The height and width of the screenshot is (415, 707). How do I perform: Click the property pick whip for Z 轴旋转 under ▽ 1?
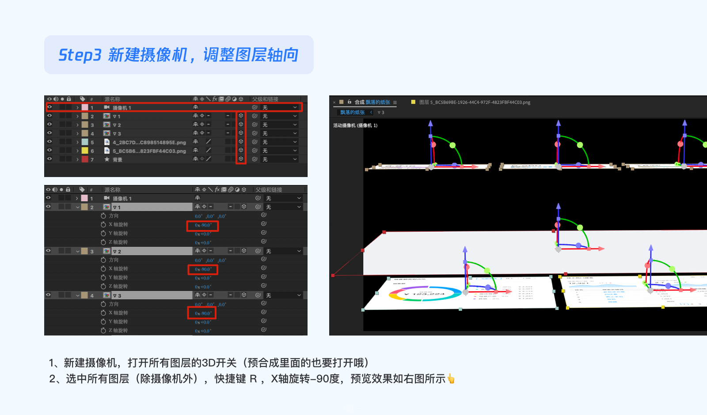click(264, 241)
